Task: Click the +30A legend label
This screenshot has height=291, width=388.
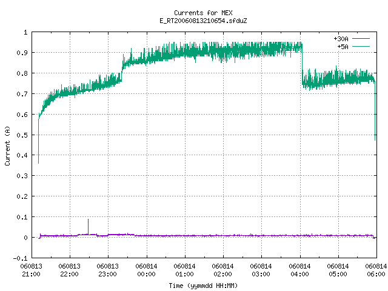Action: click(341, 39)
